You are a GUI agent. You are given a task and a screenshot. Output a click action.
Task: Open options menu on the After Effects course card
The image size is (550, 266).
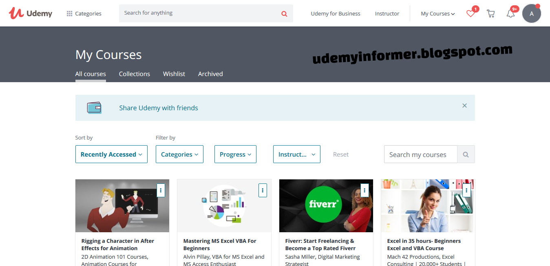(x=160, y=190)
